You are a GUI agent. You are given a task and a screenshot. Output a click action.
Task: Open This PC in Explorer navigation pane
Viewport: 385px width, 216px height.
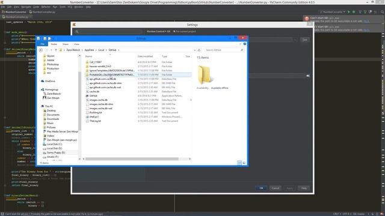coord(49,106)
